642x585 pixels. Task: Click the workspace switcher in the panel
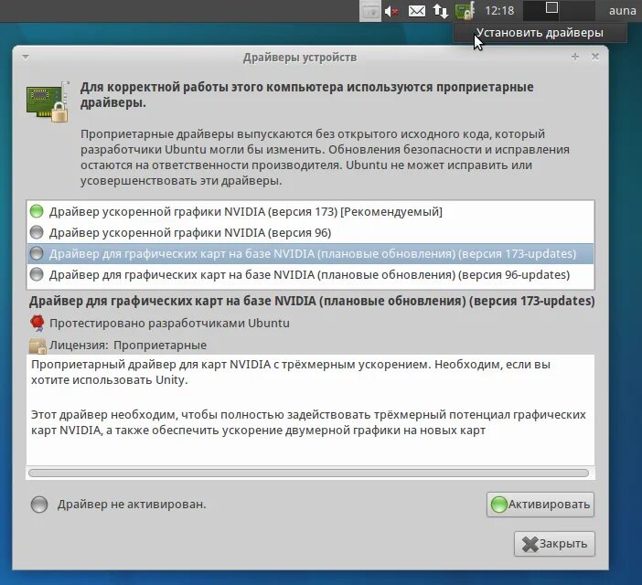[559, 10]
